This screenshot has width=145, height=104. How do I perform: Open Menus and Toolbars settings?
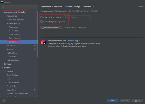(15, 20)
